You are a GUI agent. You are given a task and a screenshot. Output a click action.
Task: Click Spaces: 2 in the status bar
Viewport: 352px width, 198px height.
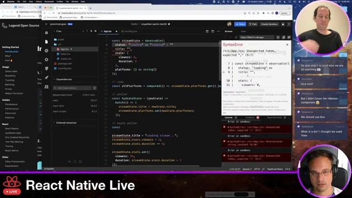click(x=247, y=169)
